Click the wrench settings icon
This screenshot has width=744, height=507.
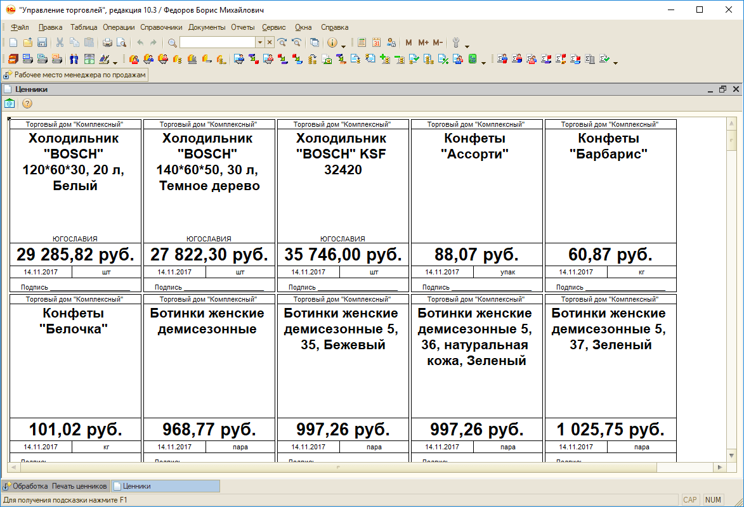455,42
